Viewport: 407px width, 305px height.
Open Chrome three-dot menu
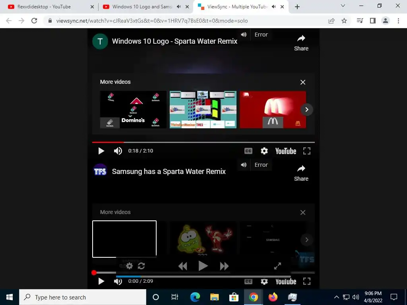398,21
